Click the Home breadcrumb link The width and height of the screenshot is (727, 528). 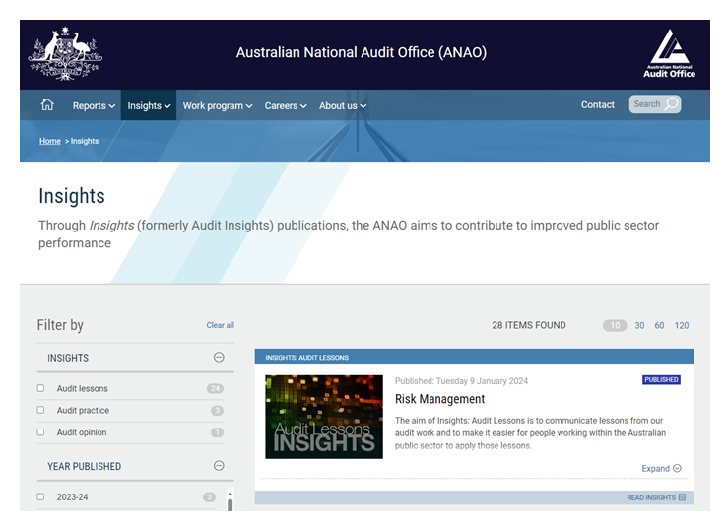pos(50,141)
